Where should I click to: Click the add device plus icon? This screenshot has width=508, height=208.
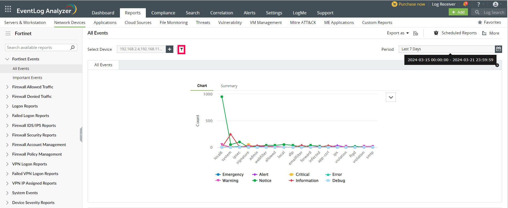170,49
